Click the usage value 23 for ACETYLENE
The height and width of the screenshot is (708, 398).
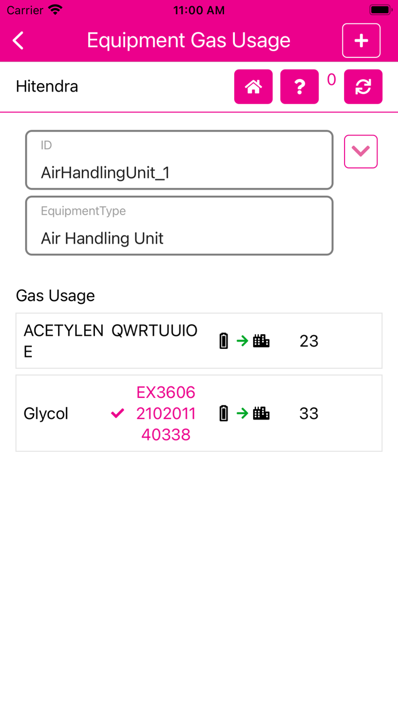[x=309, y=340]
